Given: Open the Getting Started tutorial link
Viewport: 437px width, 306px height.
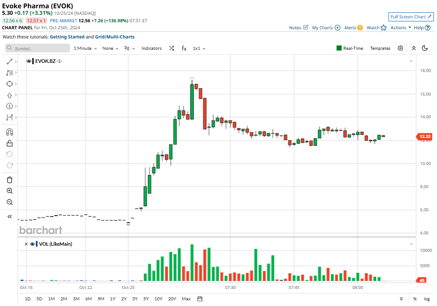Looking at the screenshot, I should pos(67,37).
